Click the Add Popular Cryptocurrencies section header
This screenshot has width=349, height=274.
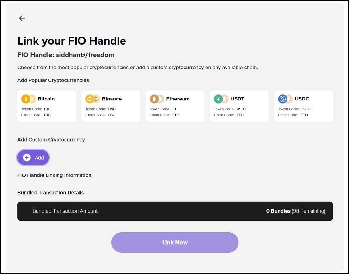53,80
